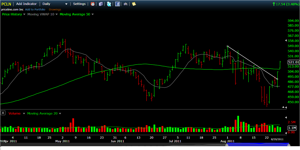Expand the Moving Average 50 dropdown arrow
The height and width of the screenshot is (150, 300).
93,14
